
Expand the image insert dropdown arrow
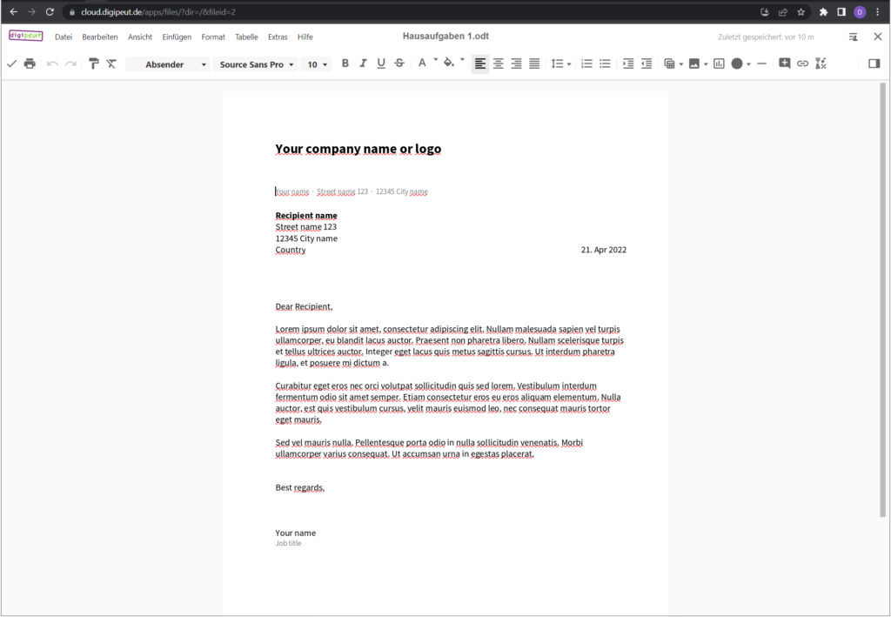click(706, 64)
